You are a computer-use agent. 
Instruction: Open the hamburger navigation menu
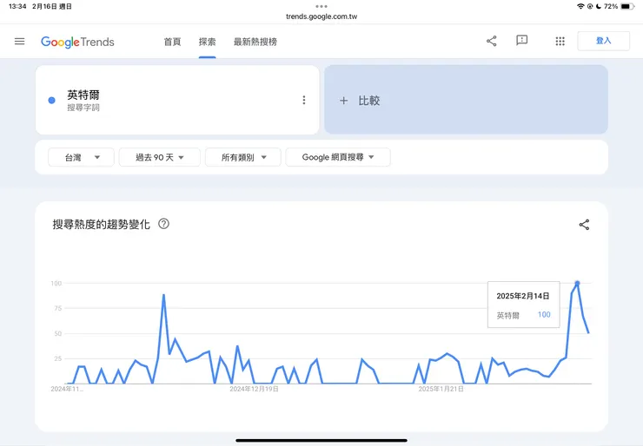tap(19, 42)
